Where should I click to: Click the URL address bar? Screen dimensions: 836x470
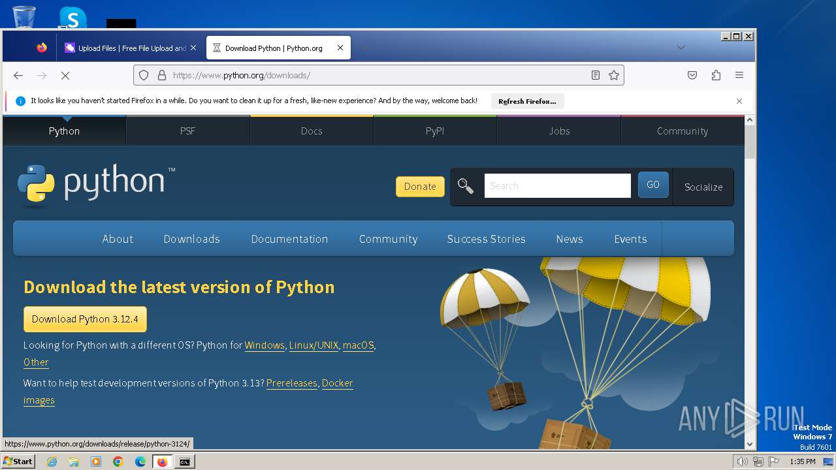(x=379, y=75)
